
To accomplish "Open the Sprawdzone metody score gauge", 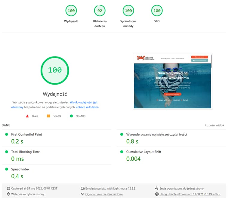I will point(128,11).
